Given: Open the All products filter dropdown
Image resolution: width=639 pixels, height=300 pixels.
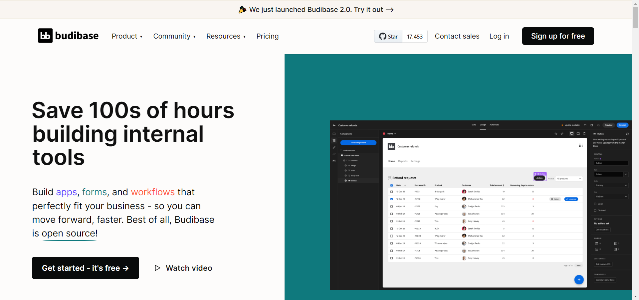Looking at the screenshot, I should coord(569,179).
